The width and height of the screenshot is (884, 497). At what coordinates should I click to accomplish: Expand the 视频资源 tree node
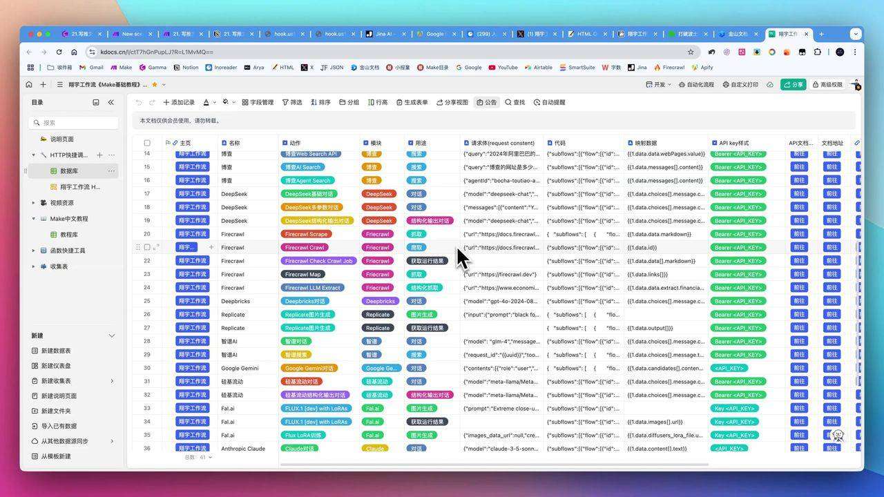click(x=33, y=202)
